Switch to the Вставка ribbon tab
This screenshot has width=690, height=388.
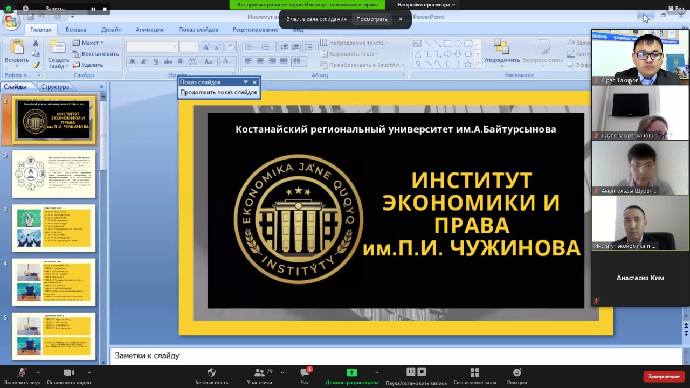[x=76, y=30]
